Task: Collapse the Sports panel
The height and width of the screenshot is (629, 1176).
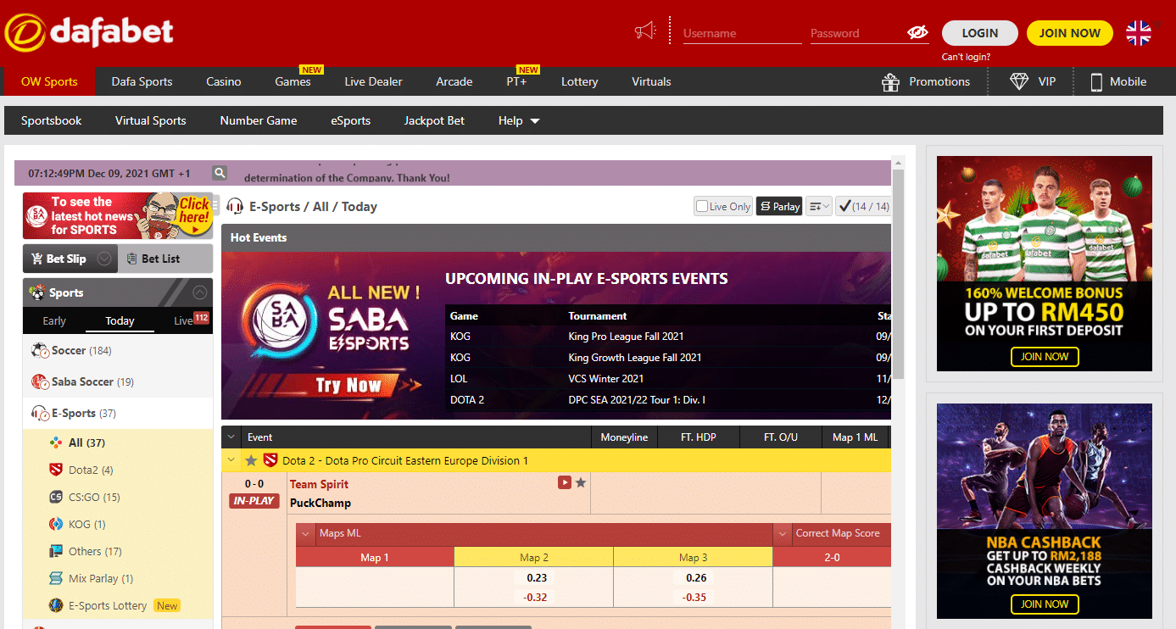Action: (x=200, y=292)
